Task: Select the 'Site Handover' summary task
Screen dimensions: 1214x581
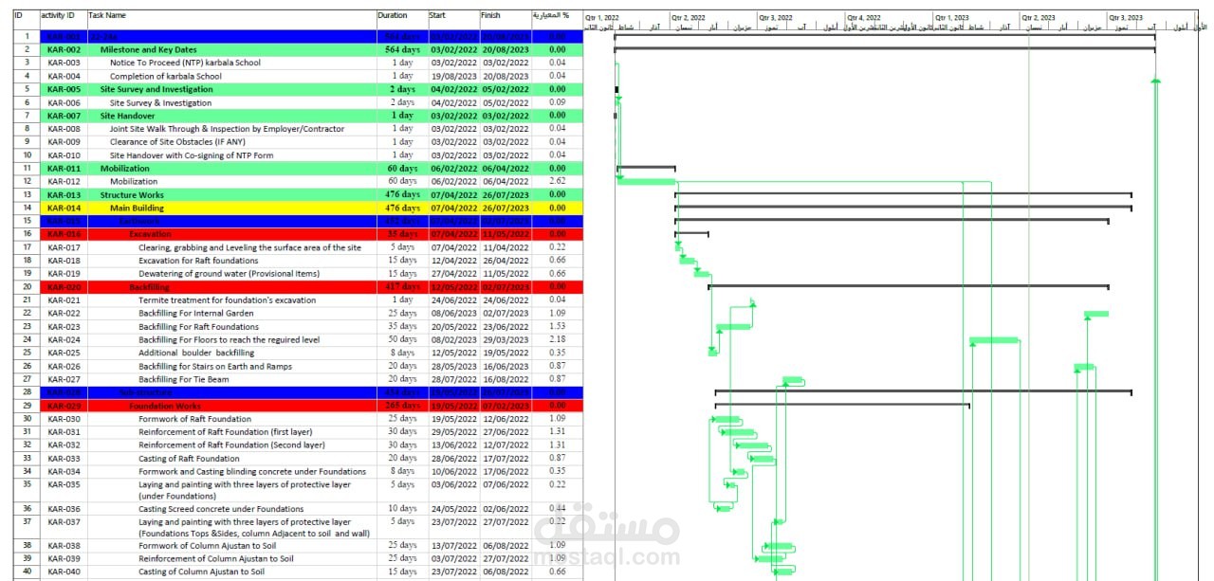Action: [127, 116]
